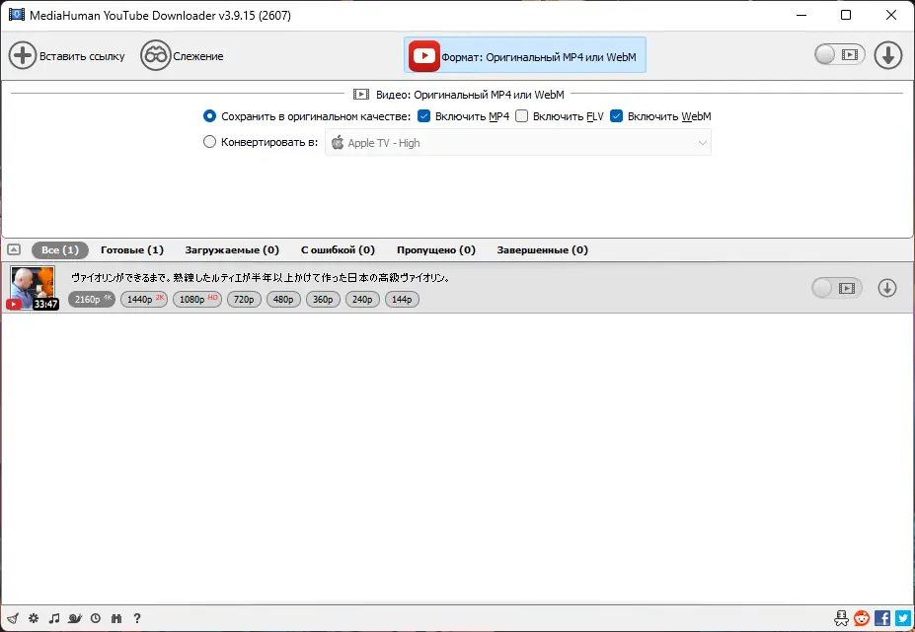The height and width of the screenshot is (632, 915).
Task: Open settings via the gear icon
Action: click(34, 618)
